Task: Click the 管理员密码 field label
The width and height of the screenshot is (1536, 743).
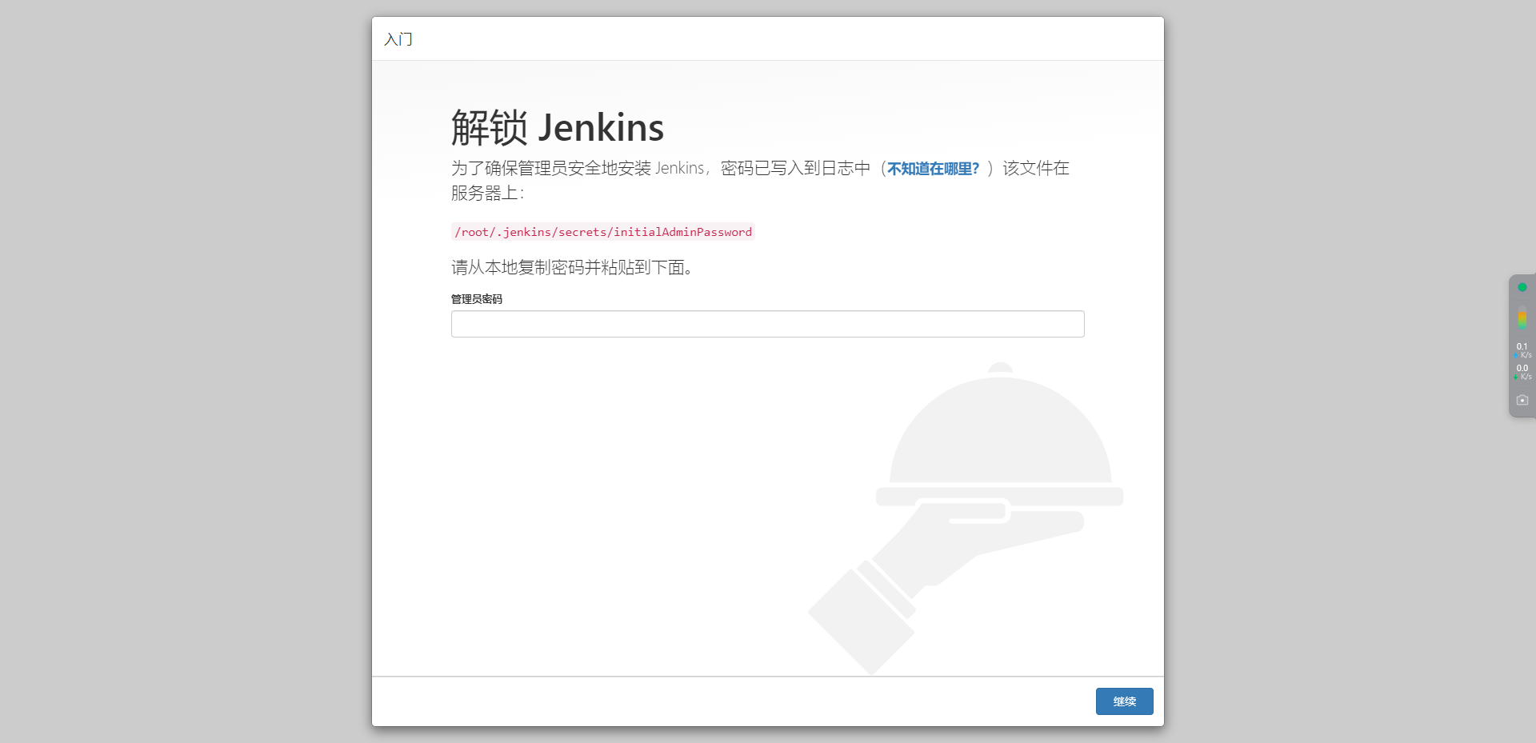Action: pyautogui.click(x=477, y=299)
